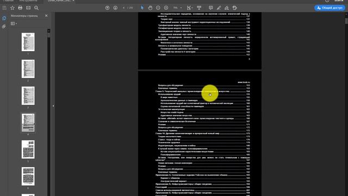
Task: Go to the next page
Action: 115,8
